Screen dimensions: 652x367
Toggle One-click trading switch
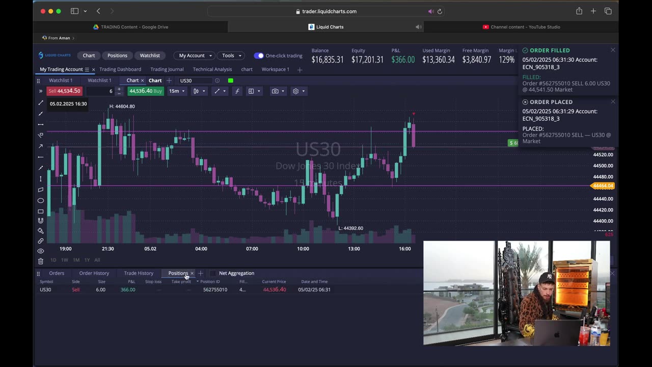coord(259,56)
